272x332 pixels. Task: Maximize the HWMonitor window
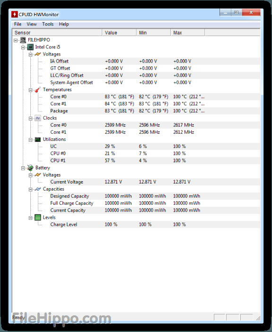(x=237, y=12)
